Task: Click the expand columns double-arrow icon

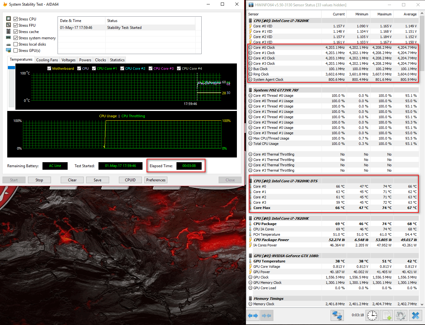Action: (x=253, y=316)
